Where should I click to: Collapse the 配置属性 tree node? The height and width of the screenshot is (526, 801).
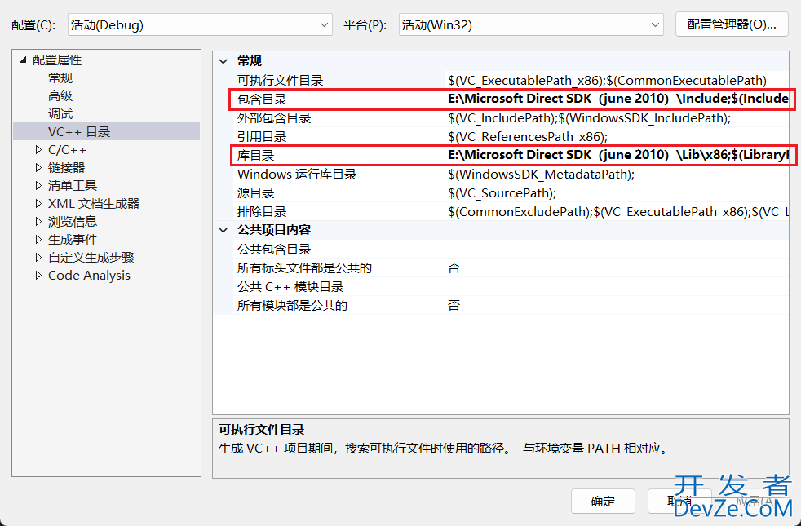click(x=23, y=60)
